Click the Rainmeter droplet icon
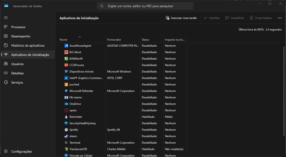This screenshot has width=286, height=157. click(66, 117)
